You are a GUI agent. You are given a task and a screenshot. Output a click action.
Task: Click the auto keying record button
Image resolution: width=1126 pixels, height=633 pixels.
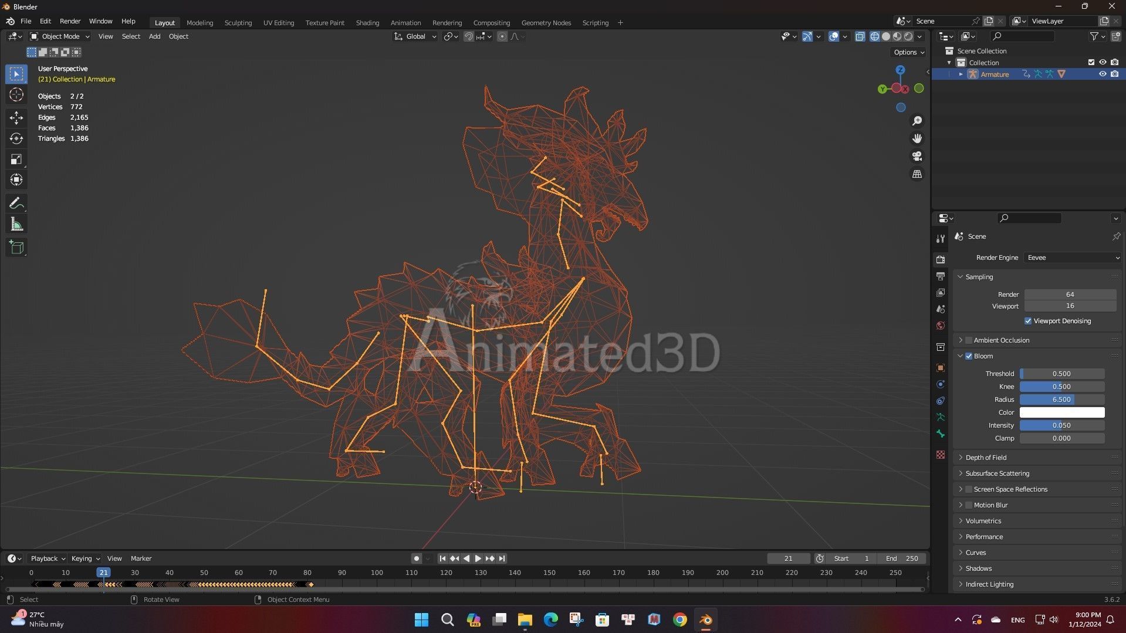416,558
